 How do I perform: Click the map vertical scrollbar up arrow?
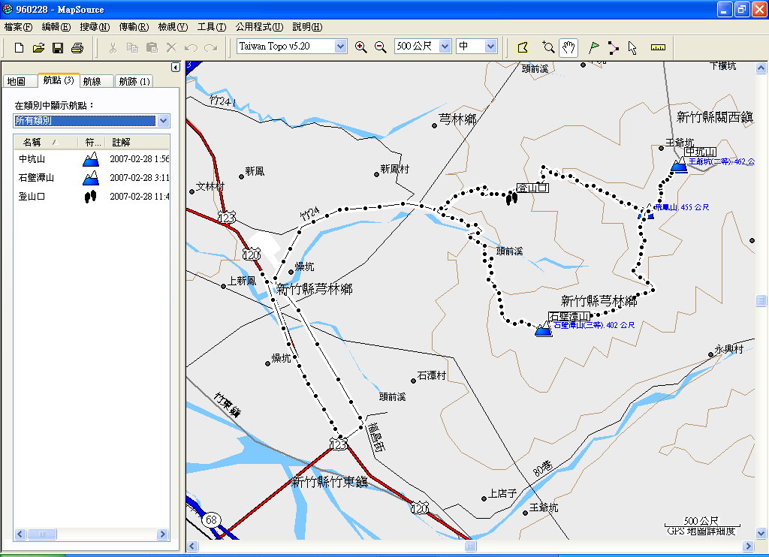tap(761, 68)
